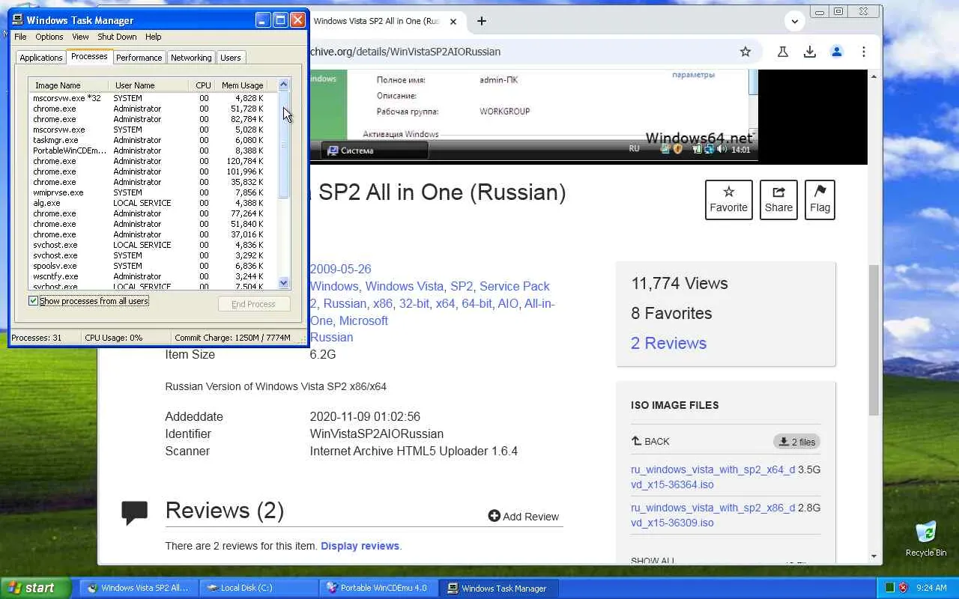Open Chrome Labs flask icon
959x599 pixels.
(x=782, y=52)
